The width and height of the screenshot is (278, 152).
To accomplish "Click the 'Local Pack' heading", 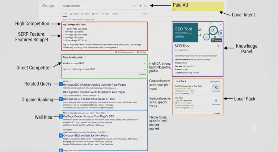I will point(180,81).
